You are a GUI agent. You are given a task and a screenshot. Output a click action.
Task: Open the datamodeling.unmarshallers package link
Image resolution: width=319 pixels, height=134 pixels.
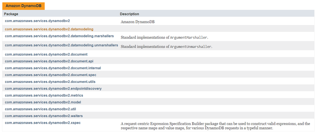(62, 45)
